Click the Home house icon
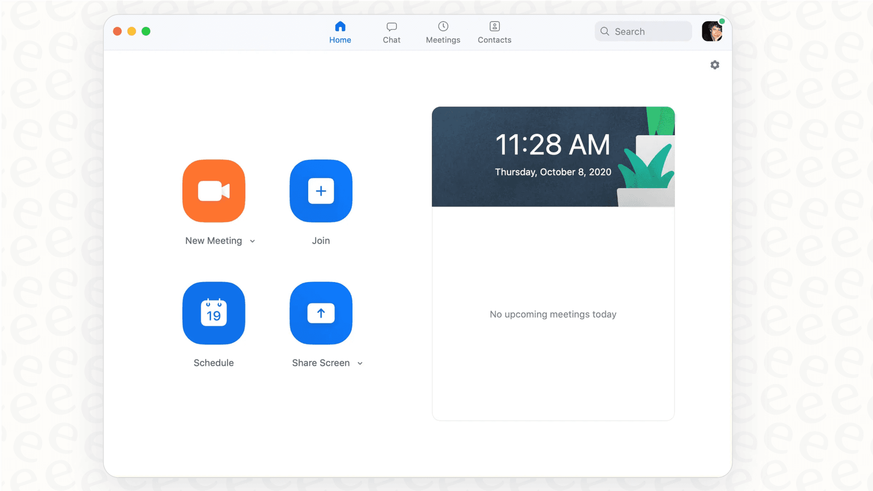 [x=340, y=25]
